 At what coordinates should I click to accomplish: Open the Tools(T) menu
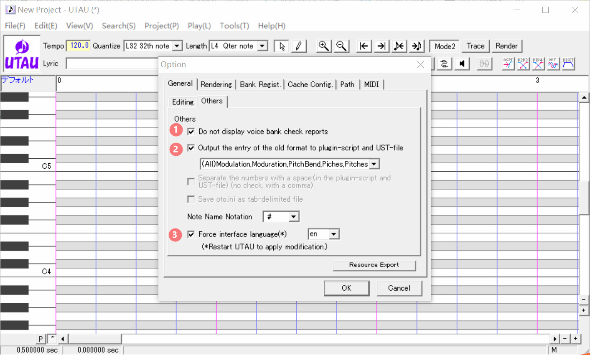click(234, 26)
